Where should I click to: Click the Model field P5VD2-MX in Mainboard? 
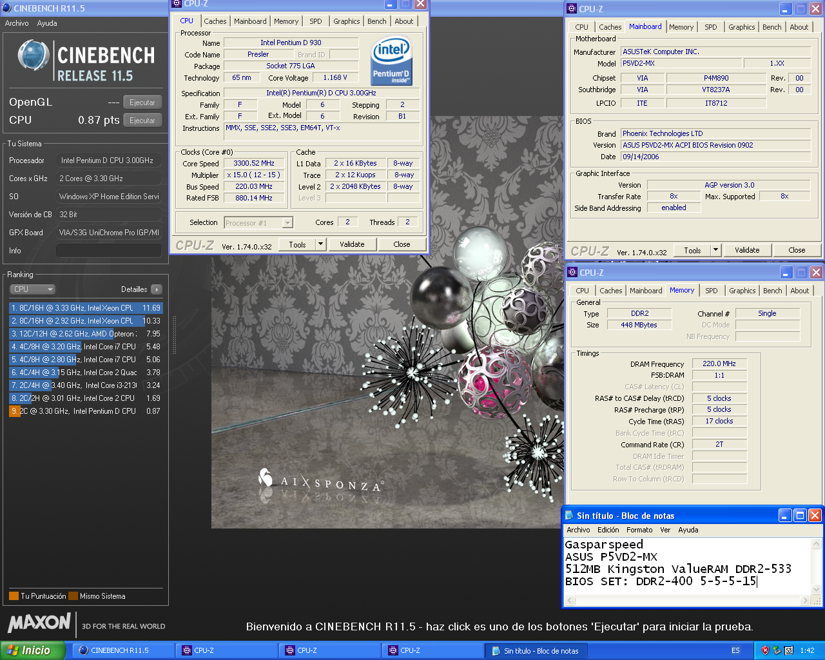pyautogui.click(x=680, y=63)
